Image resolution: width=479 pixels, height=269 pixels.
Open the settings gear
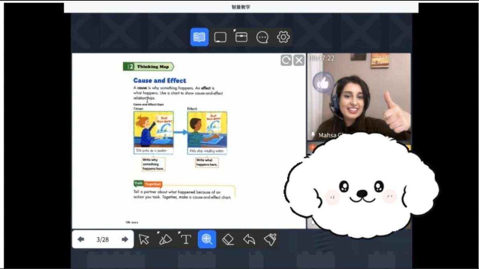(283, 37)
